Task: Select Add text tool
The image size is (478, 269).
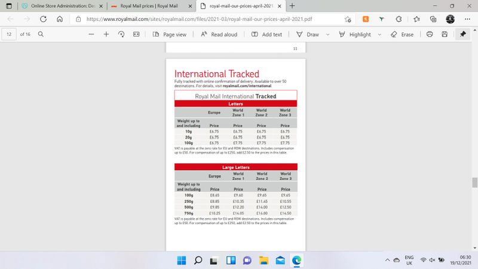Action: pyautogui.click(x=266, y=35)
